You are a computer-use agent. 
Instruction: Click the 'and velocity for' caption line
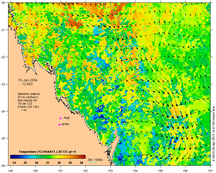(x=27, y=100)
